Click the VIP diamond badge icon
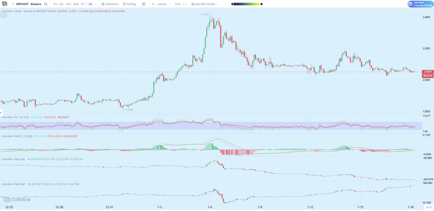The width and height of the screenshot is (434, 211). coord(410,4)
